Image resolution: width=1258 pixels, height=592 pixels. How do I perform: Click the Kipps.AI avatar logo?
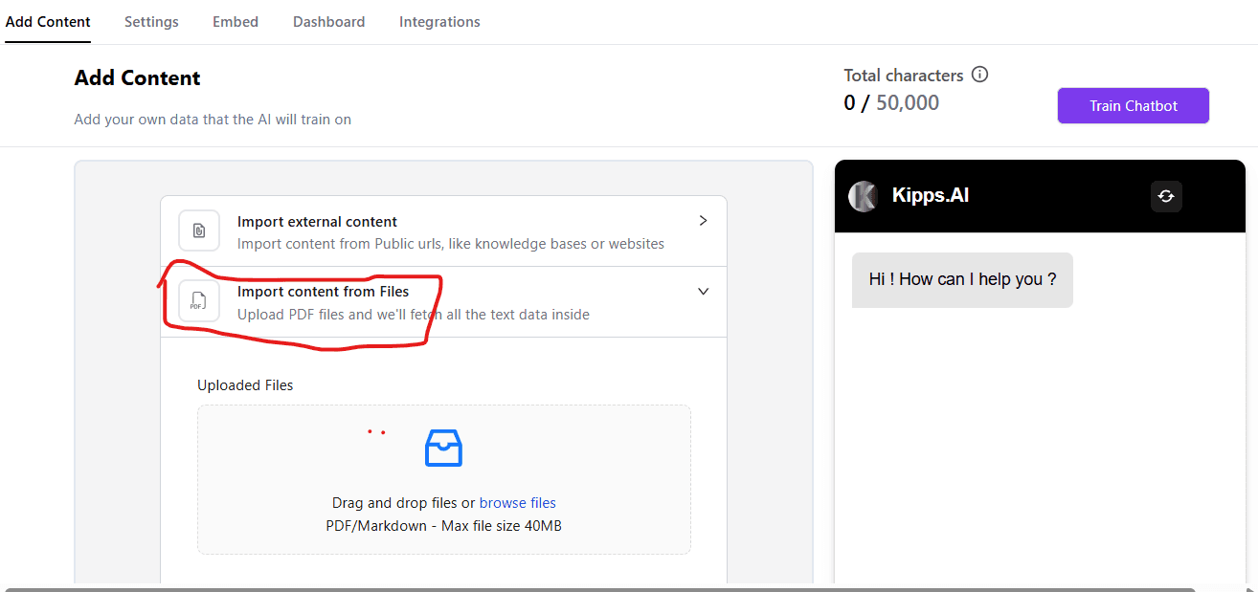863,196
